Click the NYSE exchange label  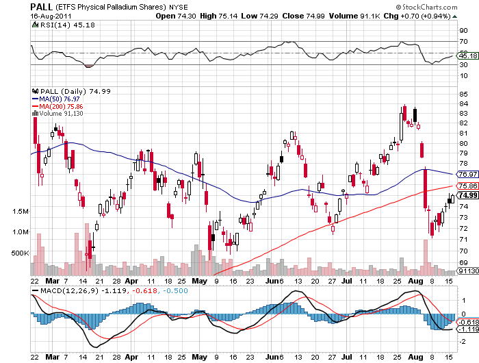(179, 8)
